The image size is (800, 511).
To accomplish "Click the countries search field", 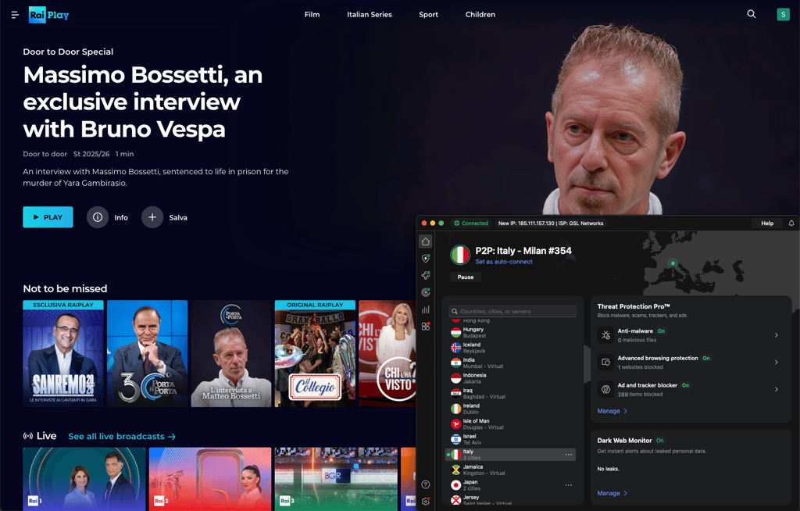I will tap(512, 312).
